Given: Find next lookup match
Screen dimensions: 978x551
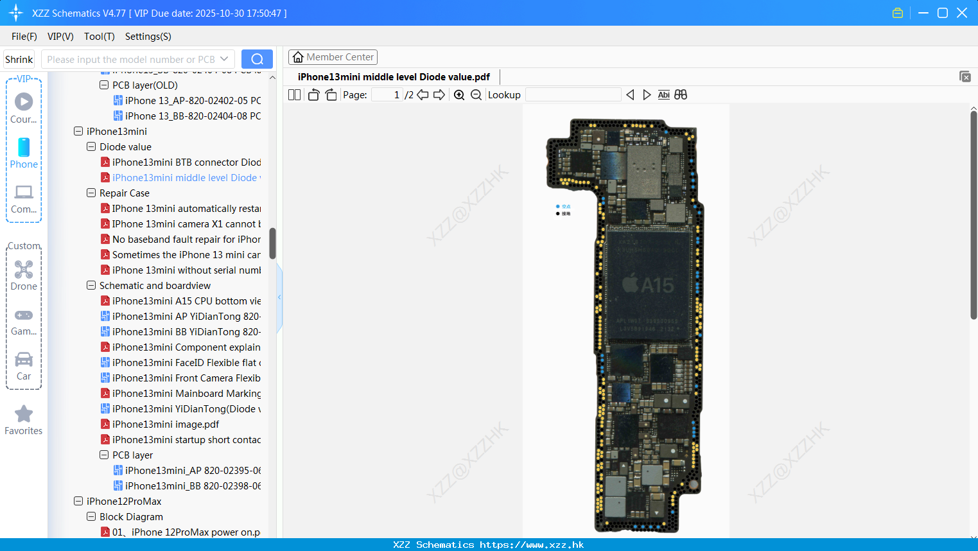Looking at the screenshot, I should click(647, 95).
